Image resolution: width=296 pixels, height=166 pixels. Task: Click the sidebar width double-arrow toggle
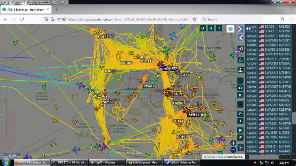[x=248, y=29]
